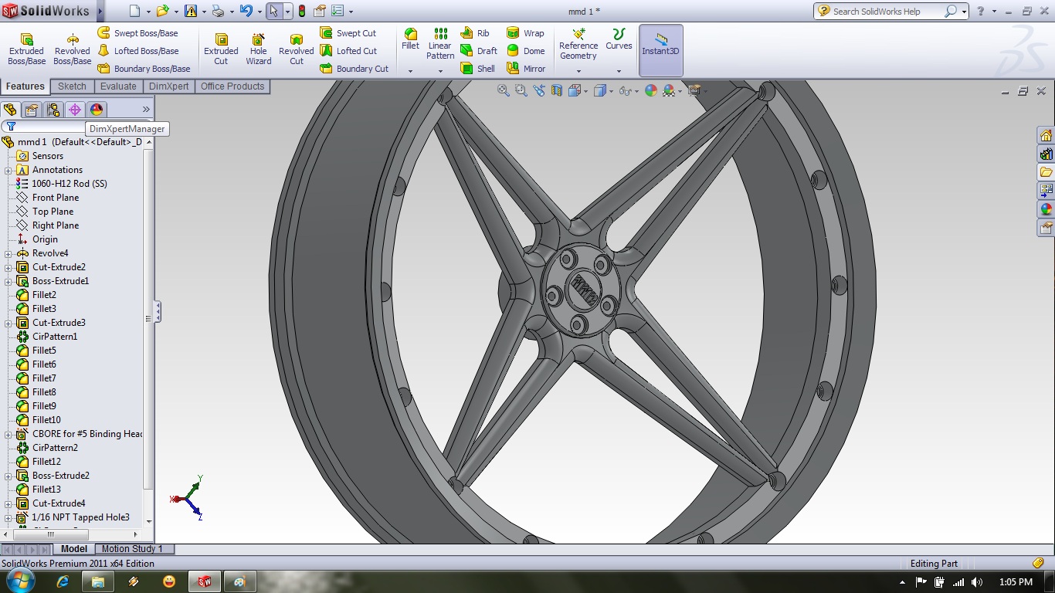1055x593 pixels.
Task: Open the Hole Wizard
Action: [x=259, y=49]
